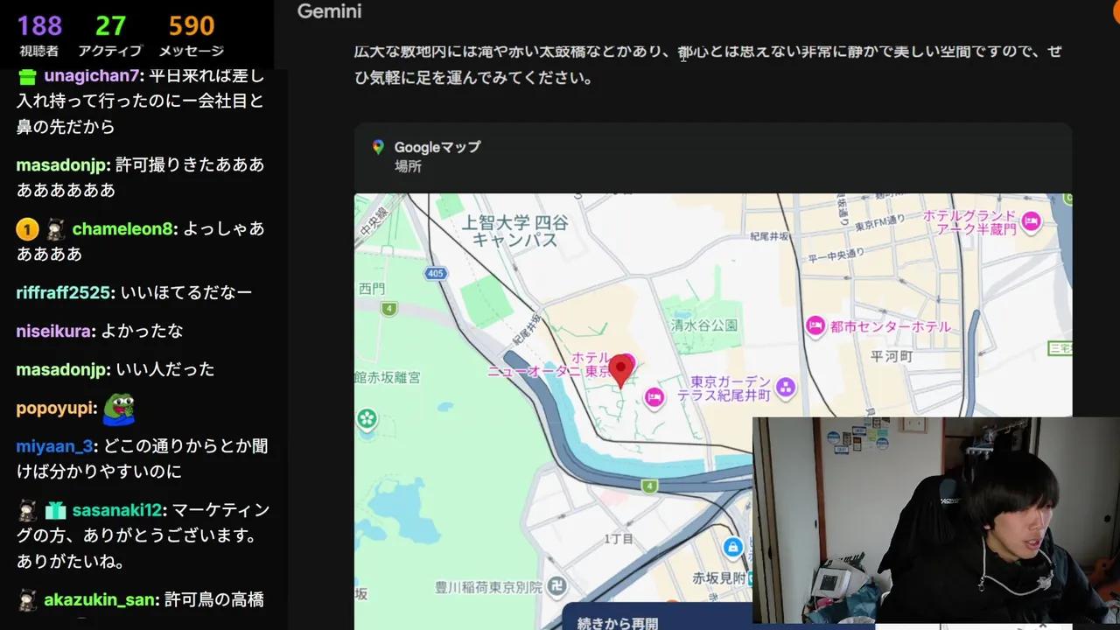Click the avatar badge beside akazukin_san

pos(27,600)
